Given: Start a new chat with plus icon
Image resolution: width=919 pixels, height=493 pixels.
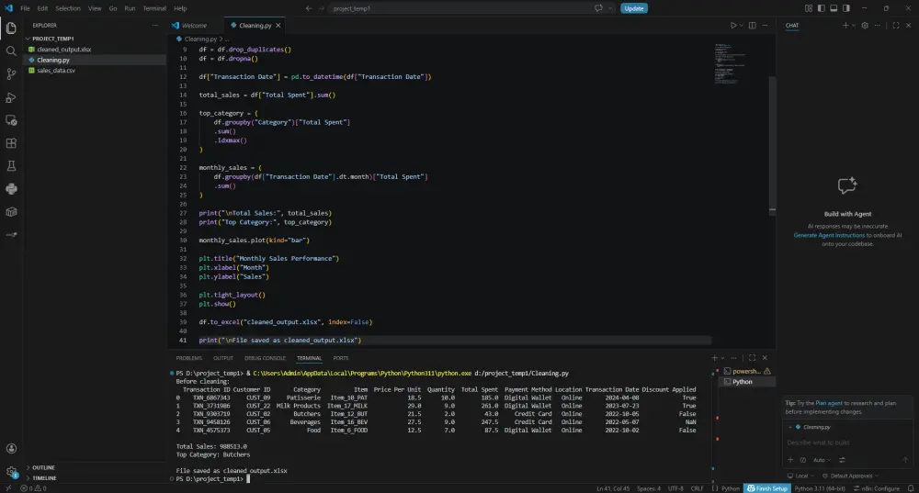Looking at the screenshot, I should (x=845, y=25).
